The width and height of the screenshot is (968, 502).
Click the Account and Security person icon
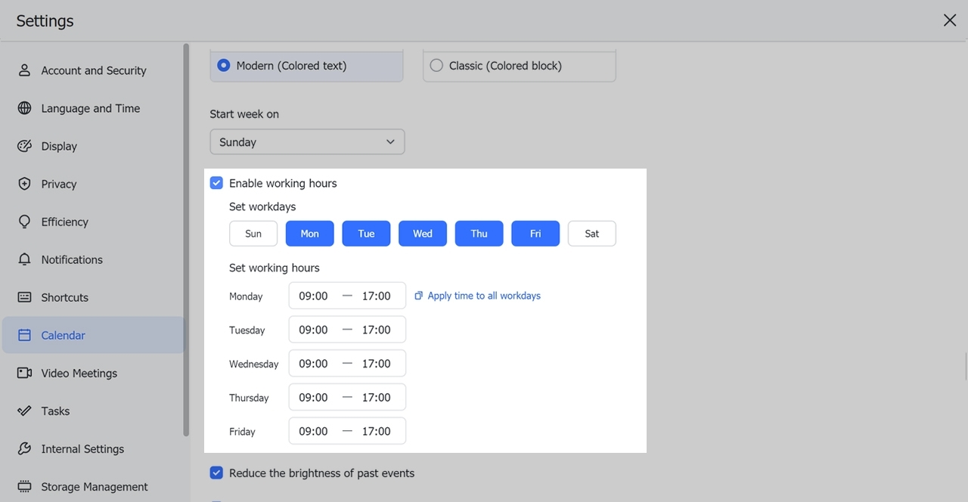pyautogui.click(x=24, y=70)
